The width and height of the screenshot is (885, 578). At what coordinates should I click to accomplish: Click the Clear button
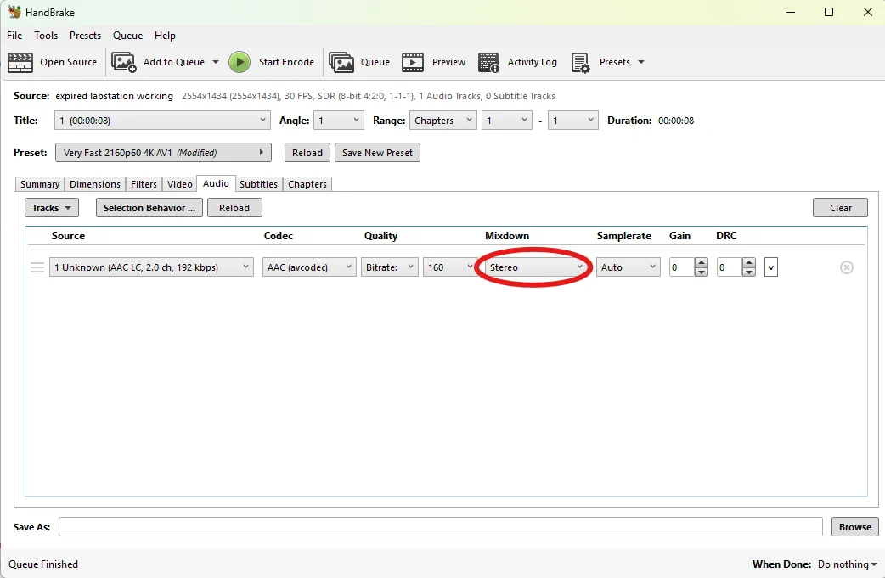(x=841, y=208)
